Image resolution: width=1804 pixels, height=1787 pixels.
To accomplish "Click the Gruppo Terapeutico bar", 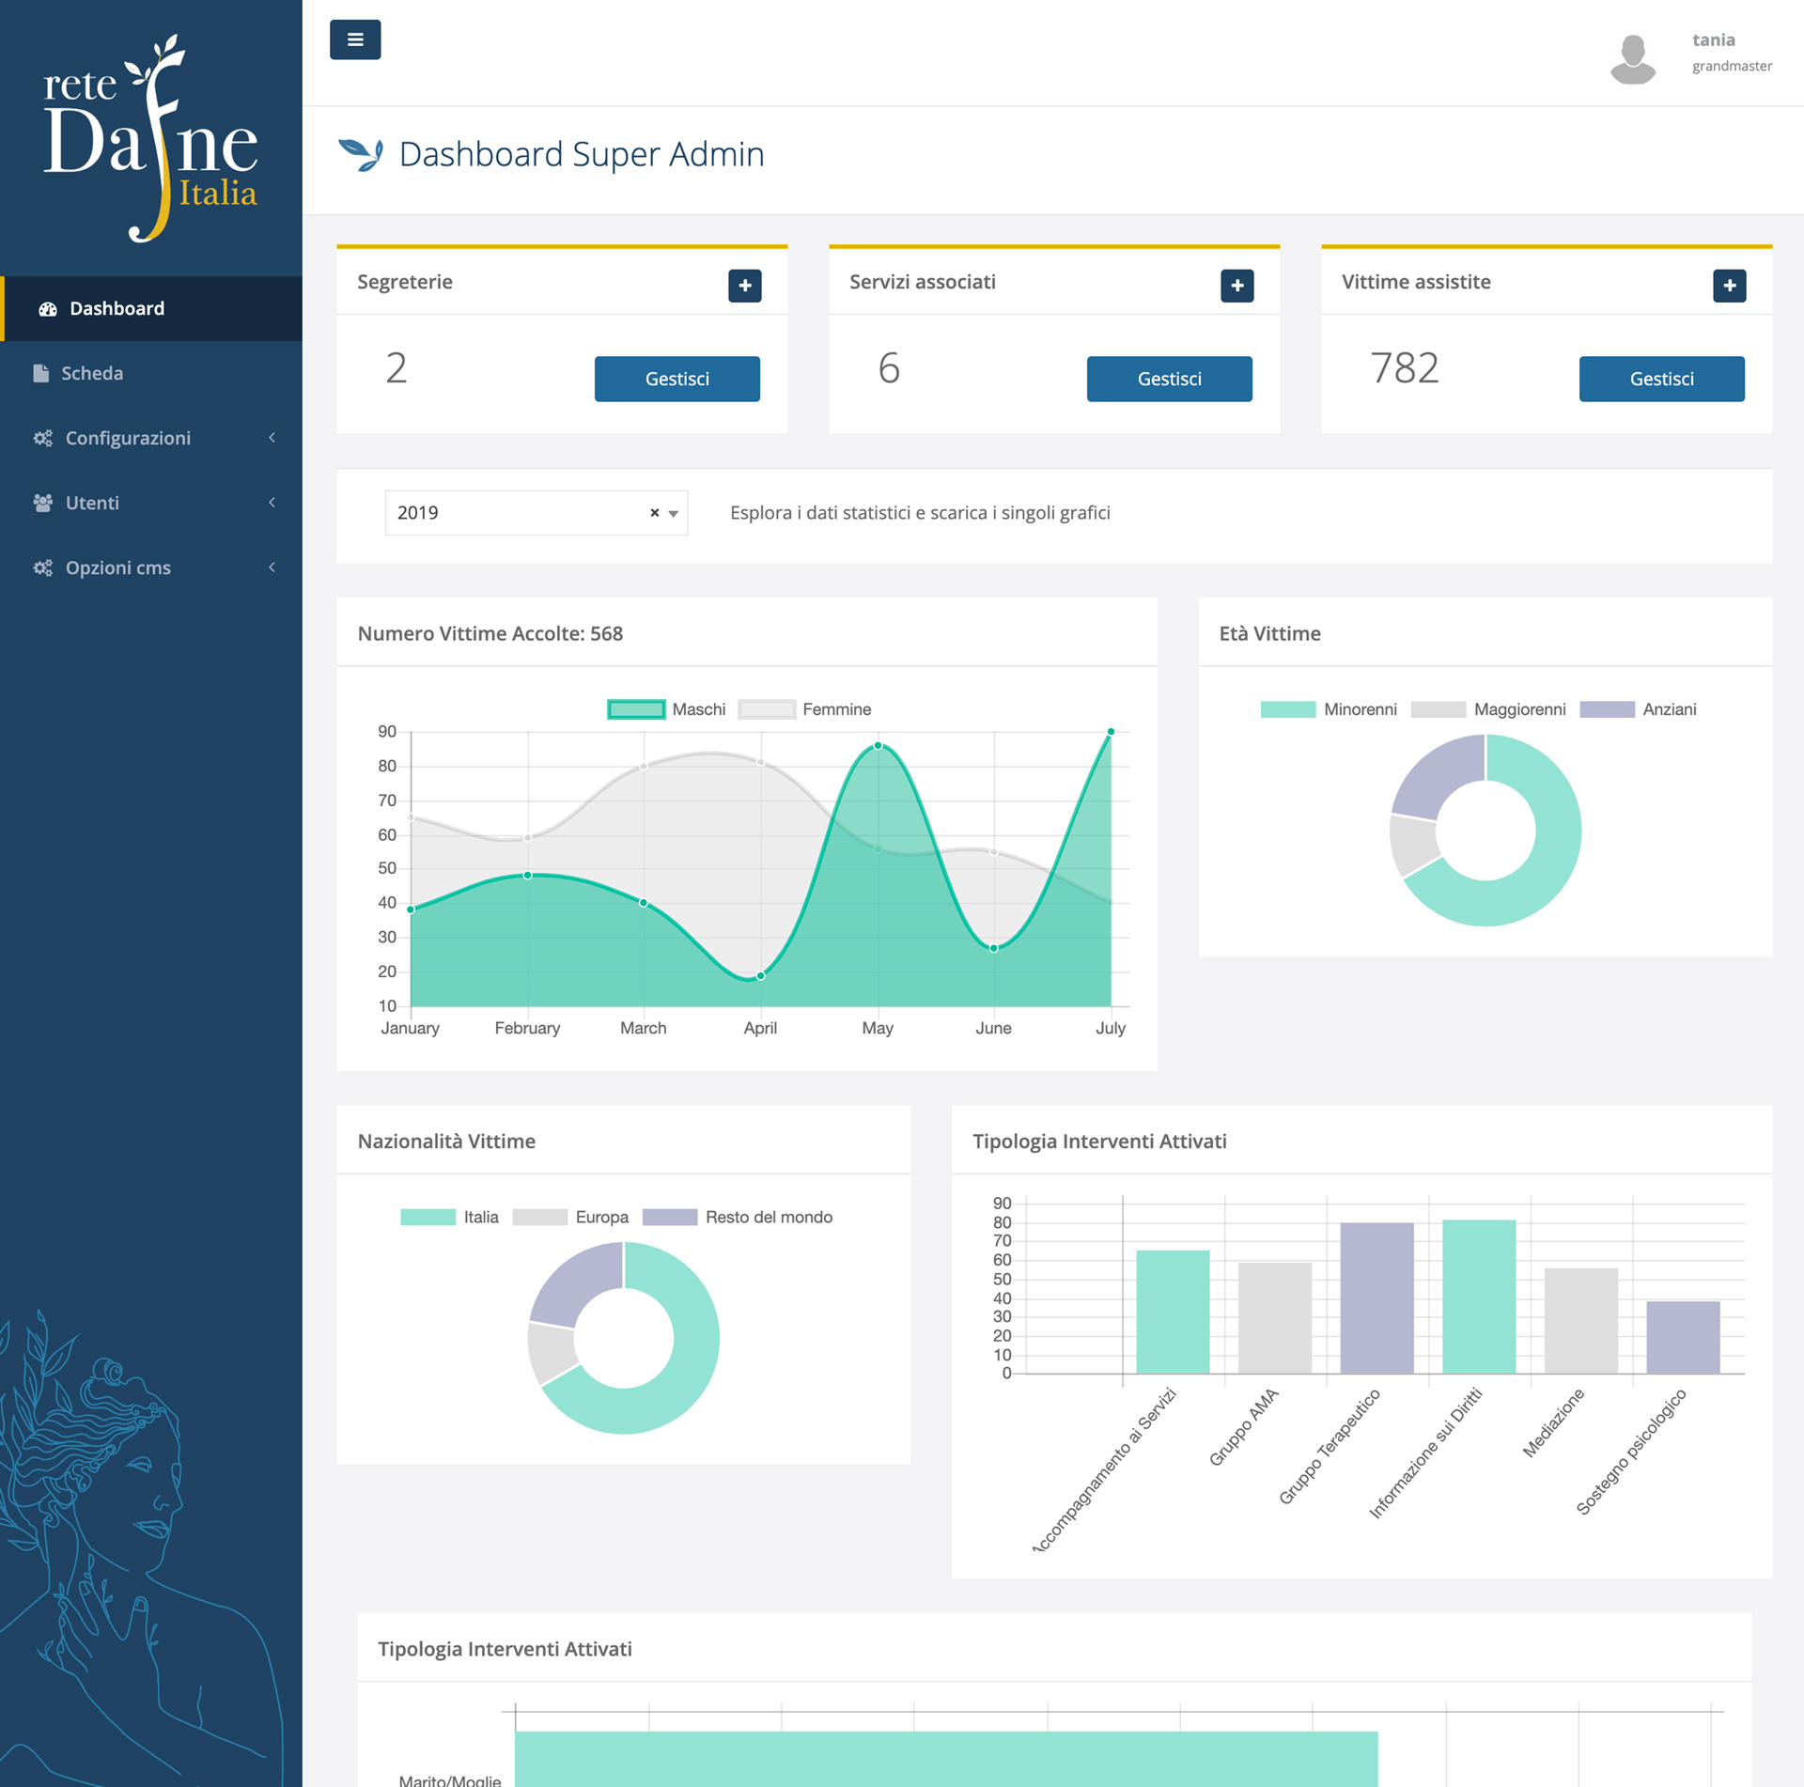I will pyautogui.click(x=1377, y=1298).
